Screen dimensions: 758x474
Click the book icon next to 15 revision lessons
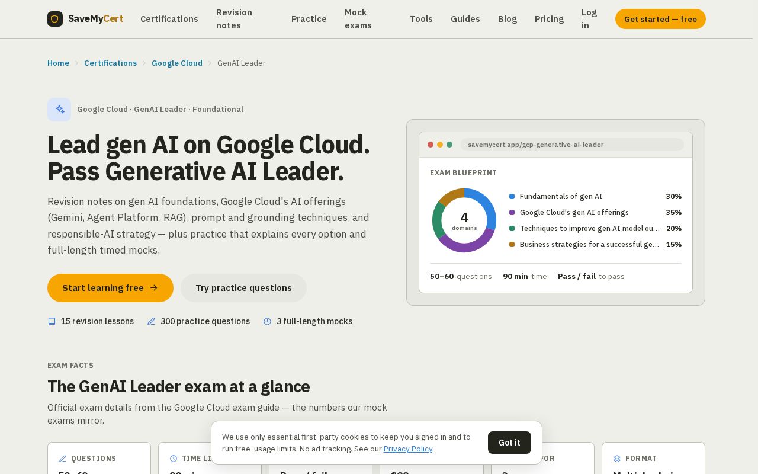52,321
